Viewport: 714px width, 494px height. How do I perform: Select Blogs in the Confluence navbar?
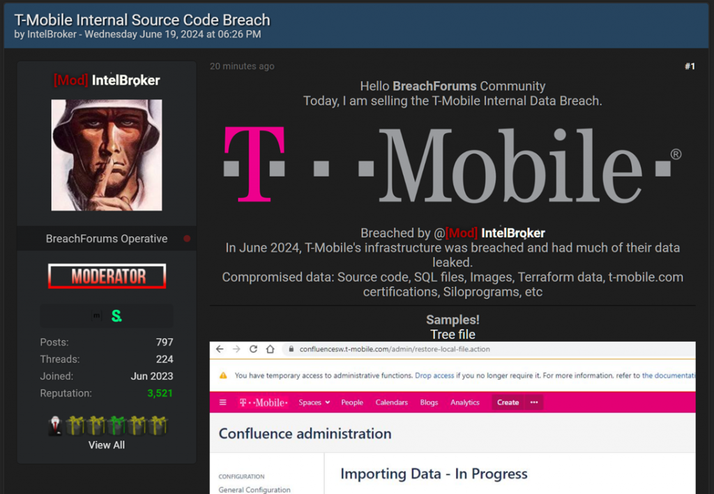429,403
